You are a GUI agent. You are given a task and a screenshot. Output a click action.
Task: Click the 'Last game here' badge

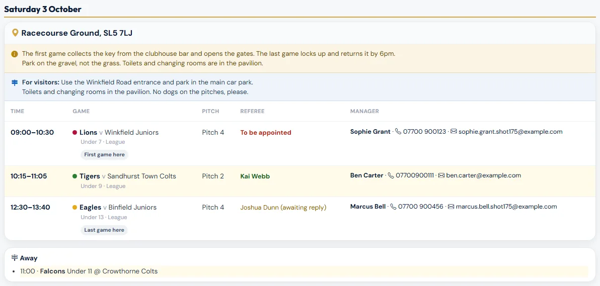(104, 230)
